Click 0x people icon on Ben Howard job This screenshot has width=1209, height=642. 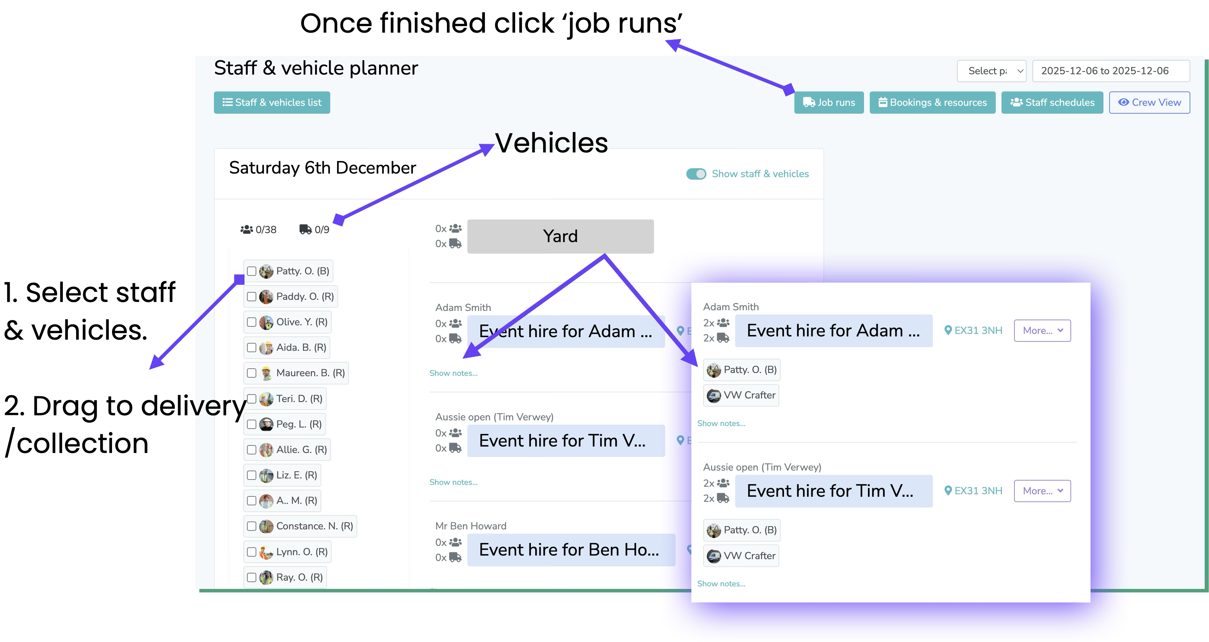point(455,542)
